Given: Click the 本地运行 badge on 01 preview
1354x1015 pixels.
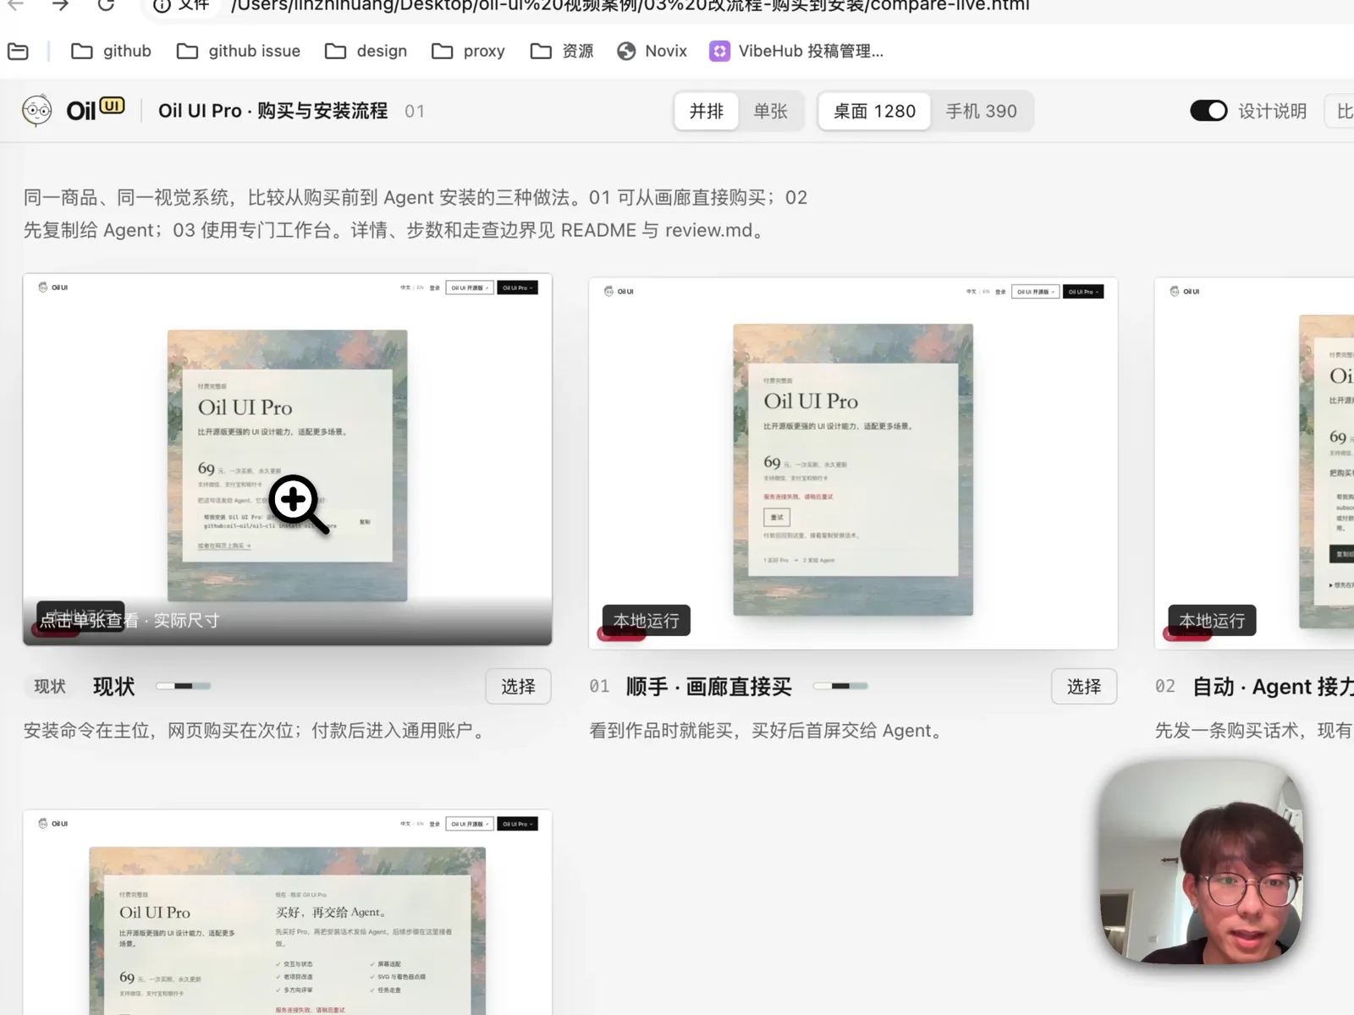Looking at the screenshot, I should pyautogui.click(x=647, y=621).
